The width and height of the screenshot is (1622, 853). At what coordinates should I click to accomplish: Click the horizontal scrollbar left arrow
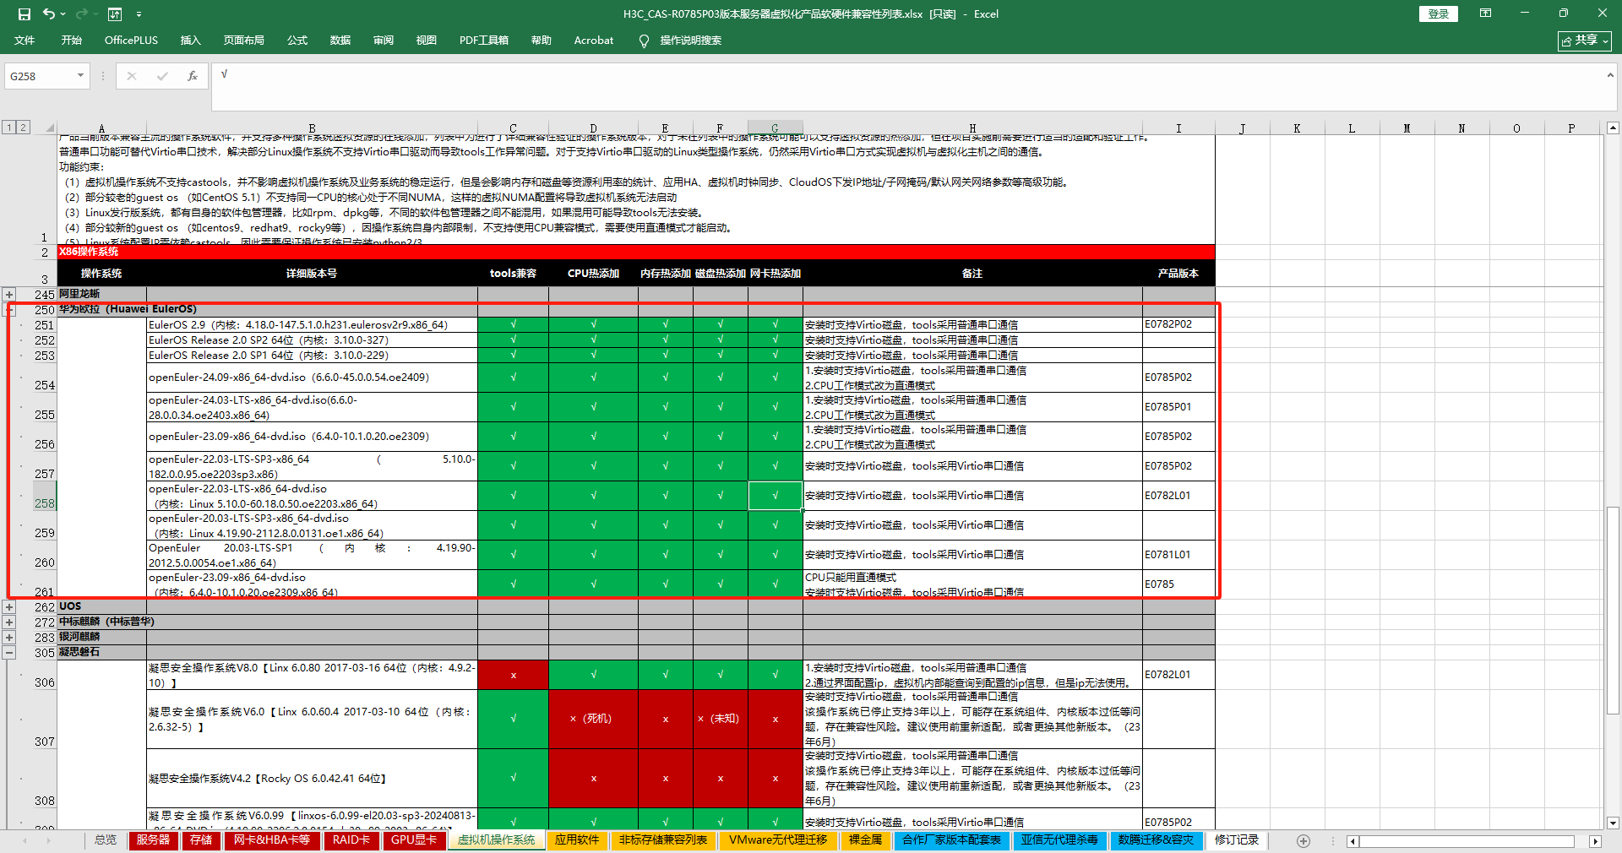coord(1353,841)
